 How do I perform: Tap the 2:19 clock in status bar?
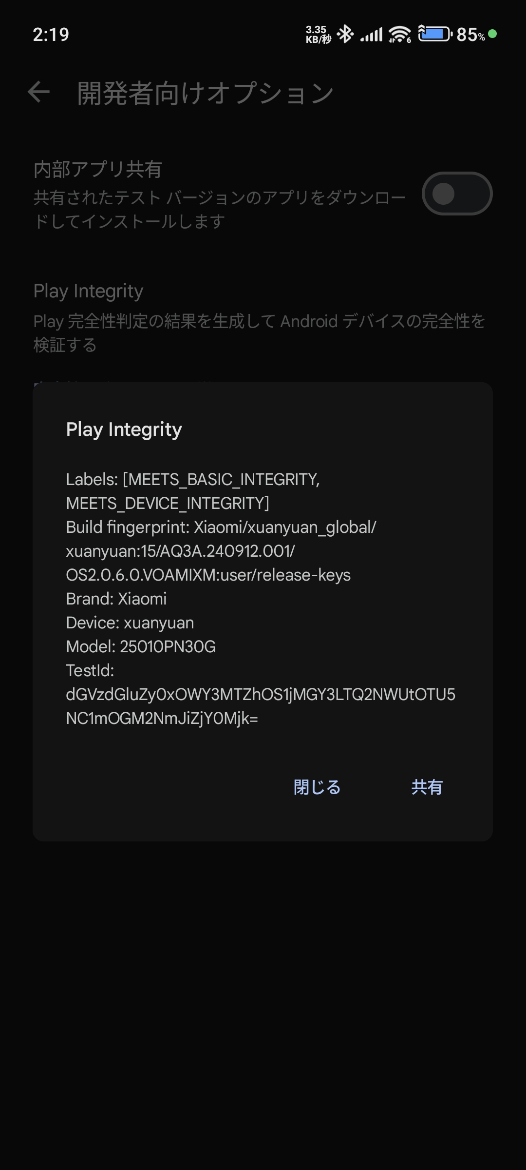click(51, 35)
